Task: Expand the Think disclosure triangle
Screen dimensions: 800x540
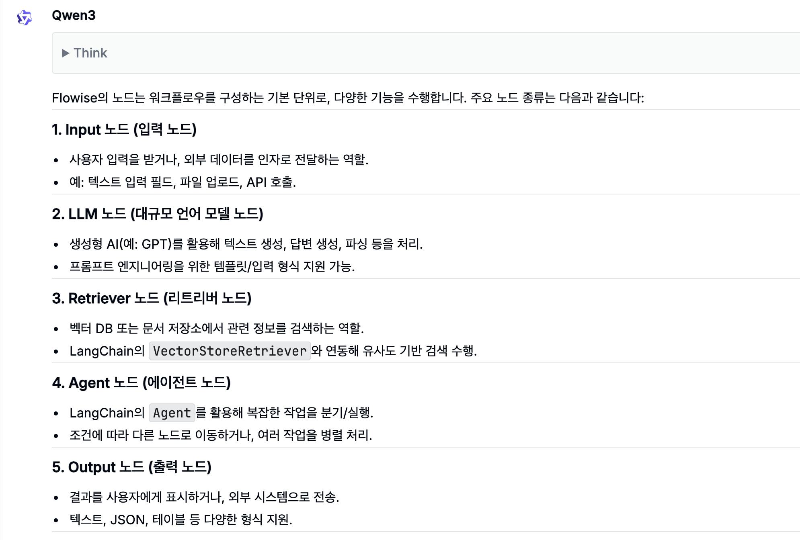Action: 66,53
